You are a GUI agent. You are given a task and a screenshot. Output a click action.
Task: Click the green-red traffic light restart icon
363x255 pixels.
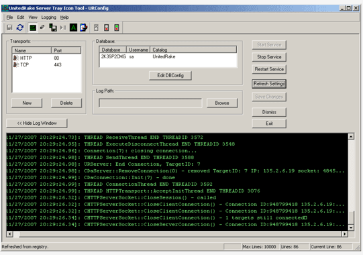point(117,28)
